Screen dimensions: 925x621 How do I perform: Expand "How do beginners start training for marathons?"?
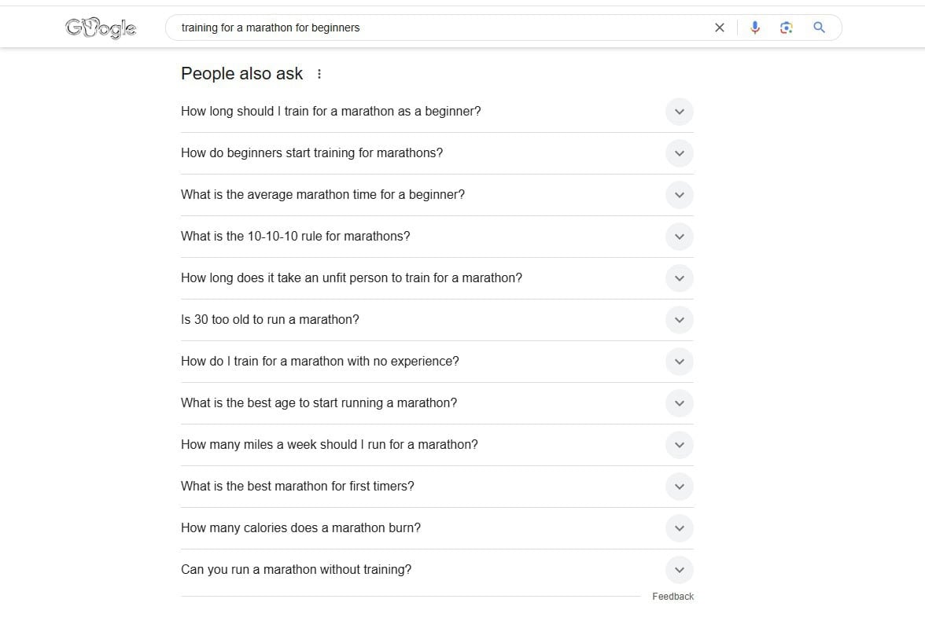(679, 152)
